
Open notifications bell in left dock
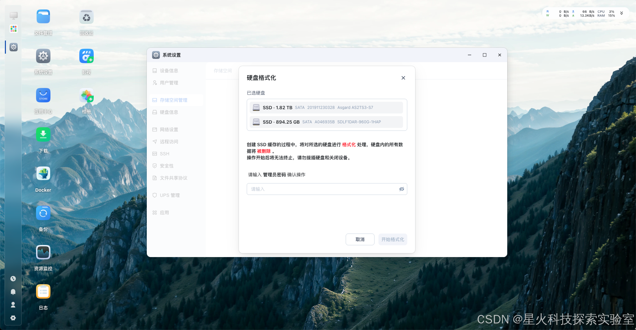click(x=13, y=292)
